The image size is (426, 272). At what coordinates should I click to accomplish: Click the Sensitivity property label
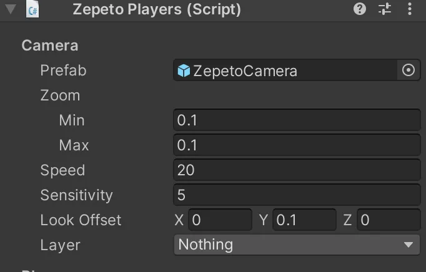[76, 195]
